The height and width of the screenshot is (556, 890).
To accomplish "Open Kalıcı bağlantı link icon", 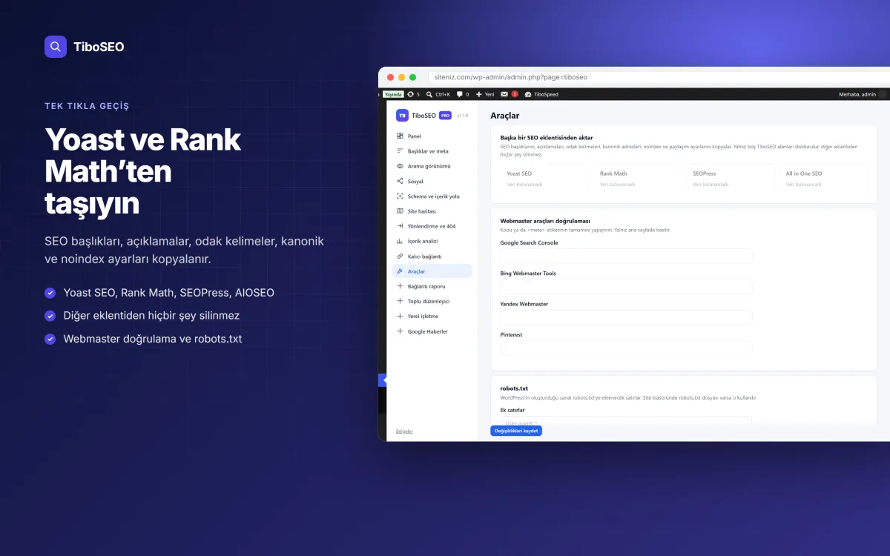I will [x=400, y=257].
